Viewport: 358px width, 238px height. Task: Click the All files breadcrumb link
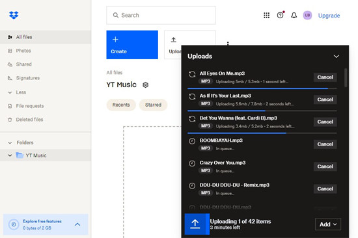tap(115, 73)
